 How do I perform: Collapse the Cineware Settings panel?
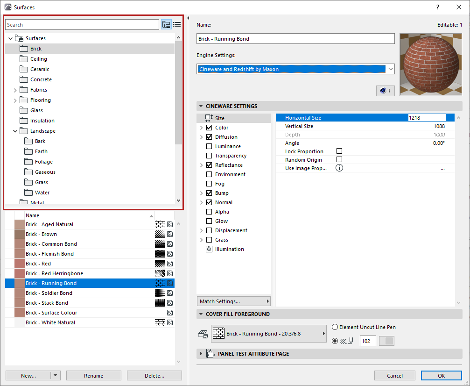[x=201, y=106]
